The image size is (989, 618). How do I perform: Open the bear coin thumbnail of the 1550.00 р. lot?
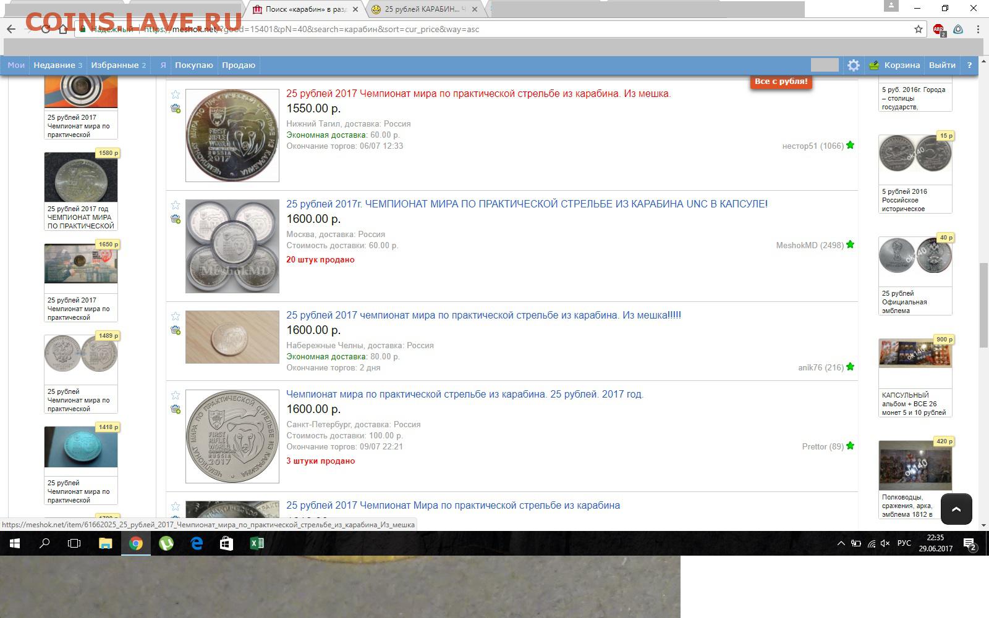232,135
